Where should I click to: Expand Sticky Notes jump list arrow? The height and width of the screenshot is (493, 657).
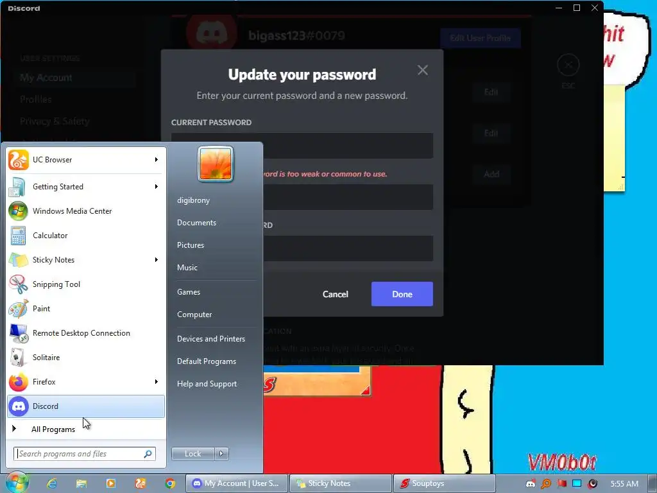pos(157,259)
